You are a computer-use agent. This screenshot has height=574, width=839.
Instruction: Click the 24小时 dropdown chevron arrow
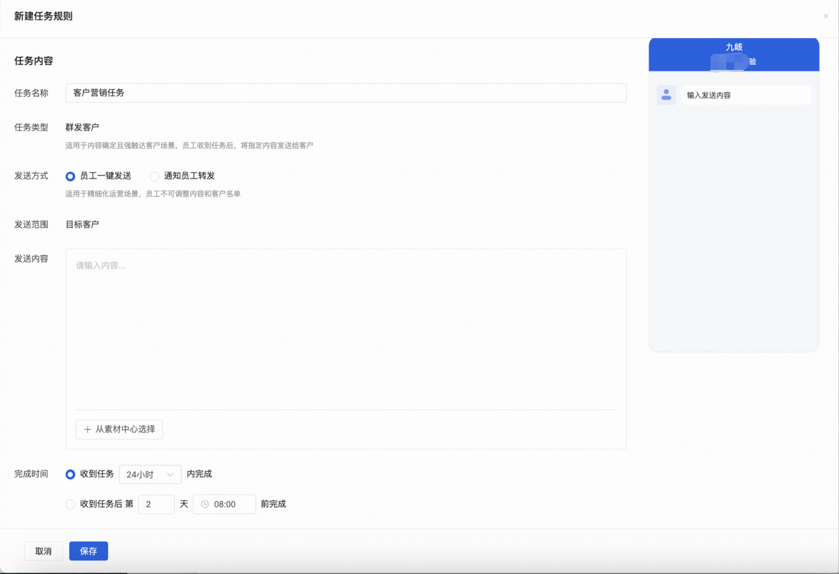pyautogui.click(x=170, y=475)
